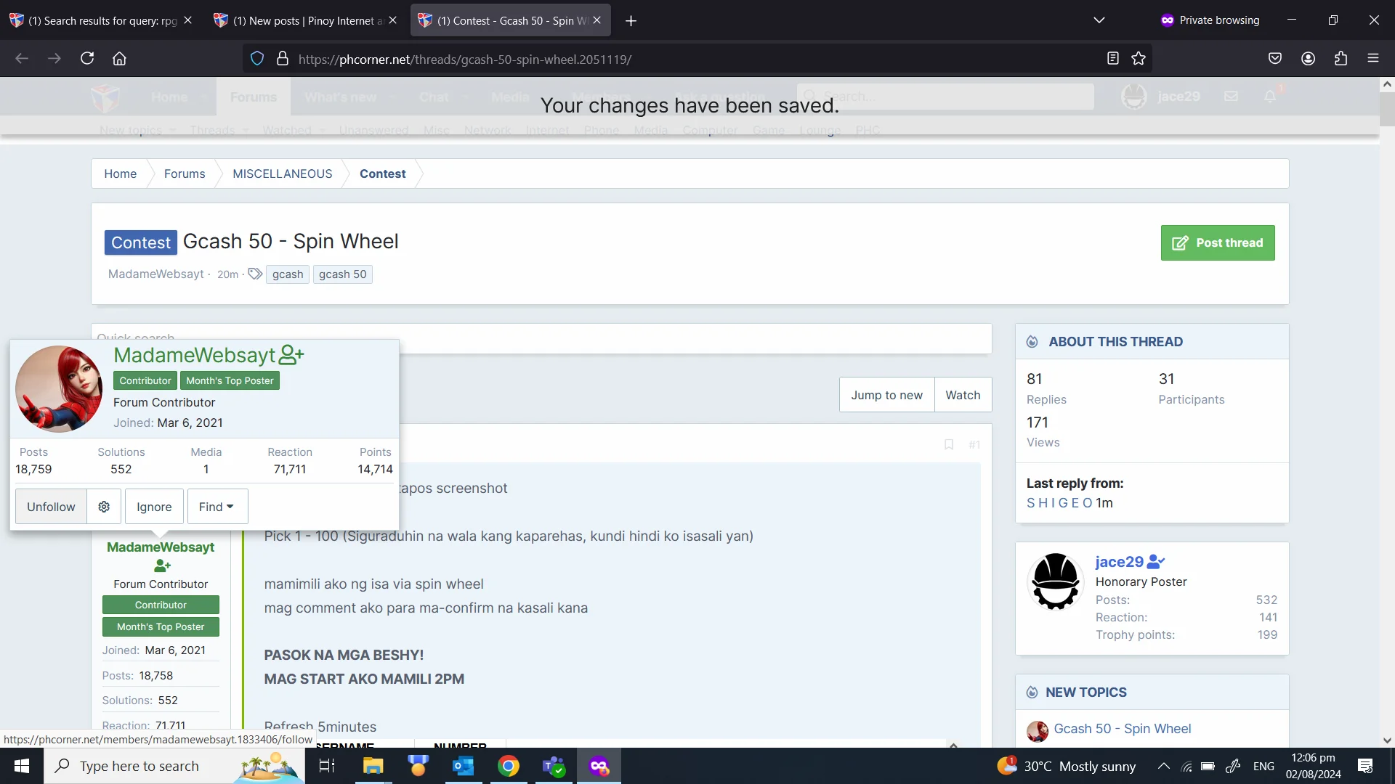
Task: Open Contributor badge in member card
Action: pos(145,380)
